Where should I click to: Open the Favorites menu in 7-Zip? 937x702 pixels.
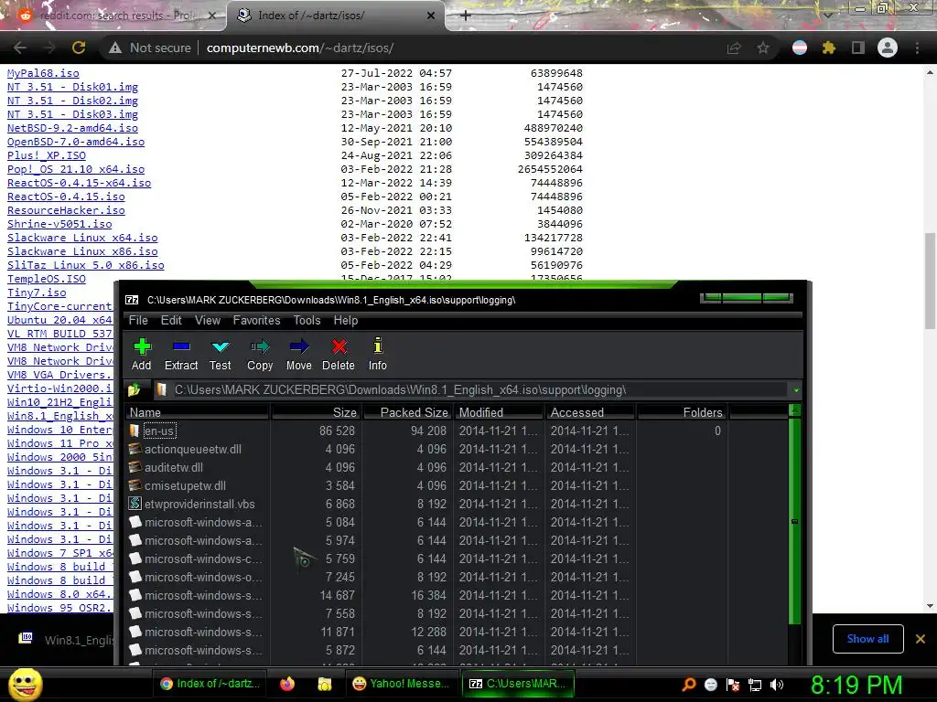(256, 321)
